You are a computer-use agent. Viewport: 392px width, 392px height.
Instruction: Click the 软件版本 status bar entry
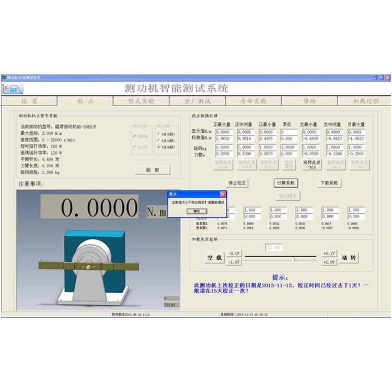[131, 315]
